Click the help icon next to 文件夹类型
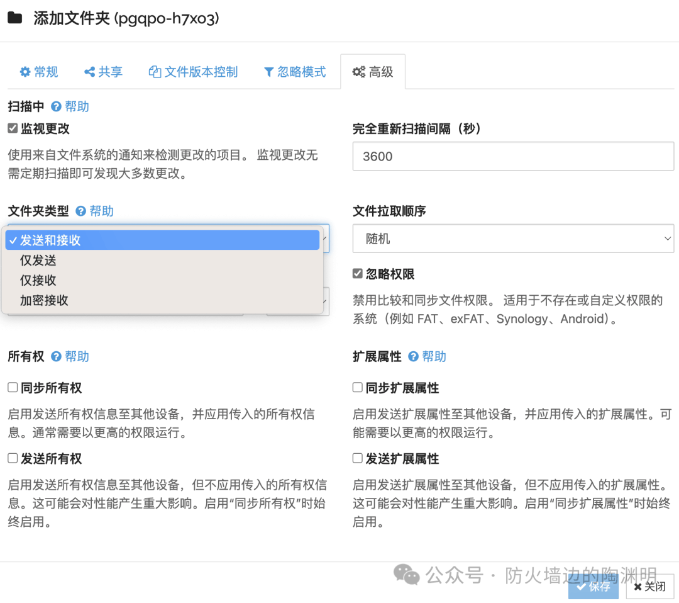The image size is (679, 603). (80, 211)
